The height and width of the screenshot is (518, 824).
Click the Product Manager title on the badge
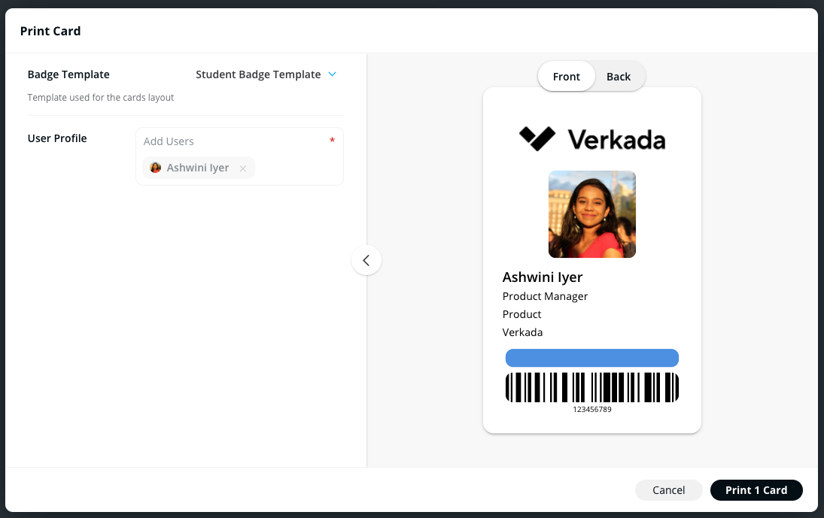tap(545, 296)
